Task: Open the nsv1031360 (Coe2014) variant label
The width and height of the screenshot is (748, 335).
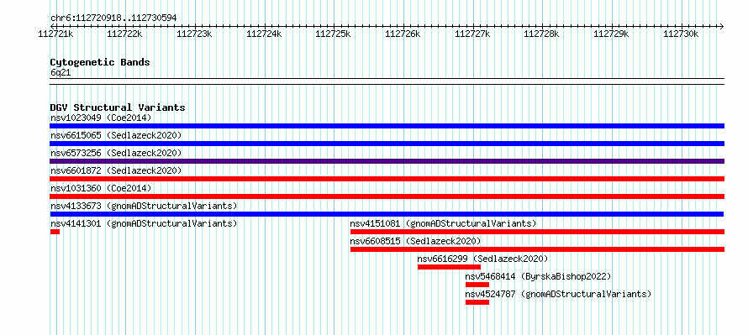Action: (101, 188)
